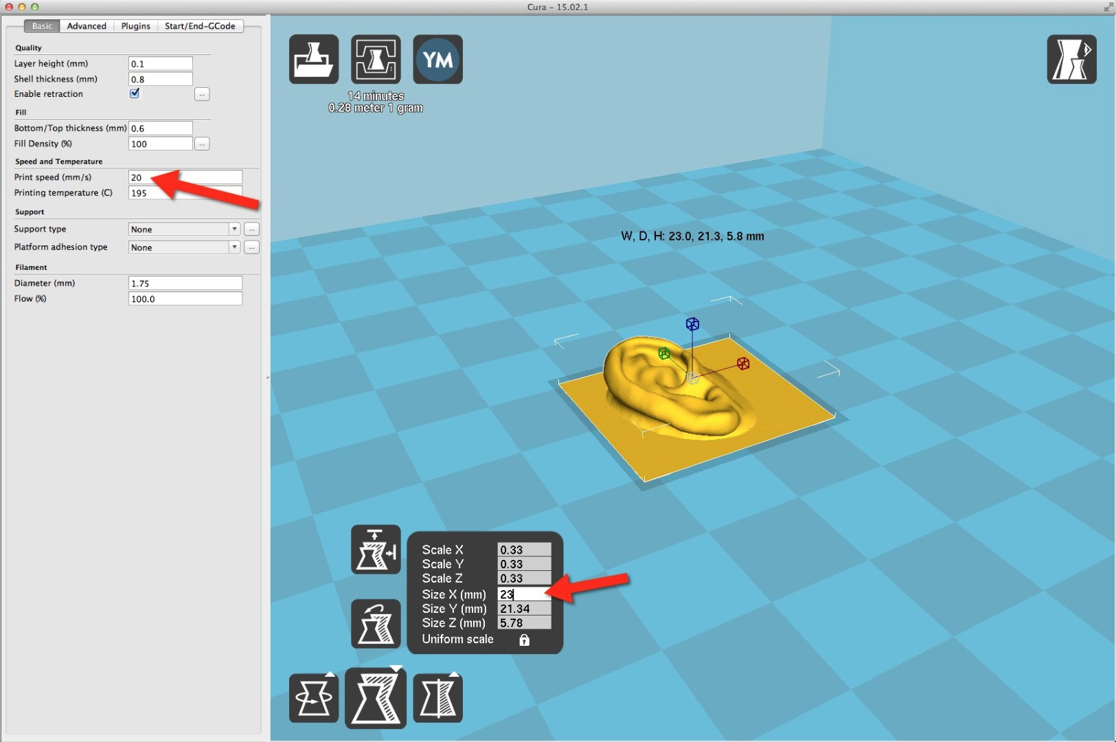Click the Size Y (mm) input field
This screenshot has height=742, width=1116.
point(524,609)
